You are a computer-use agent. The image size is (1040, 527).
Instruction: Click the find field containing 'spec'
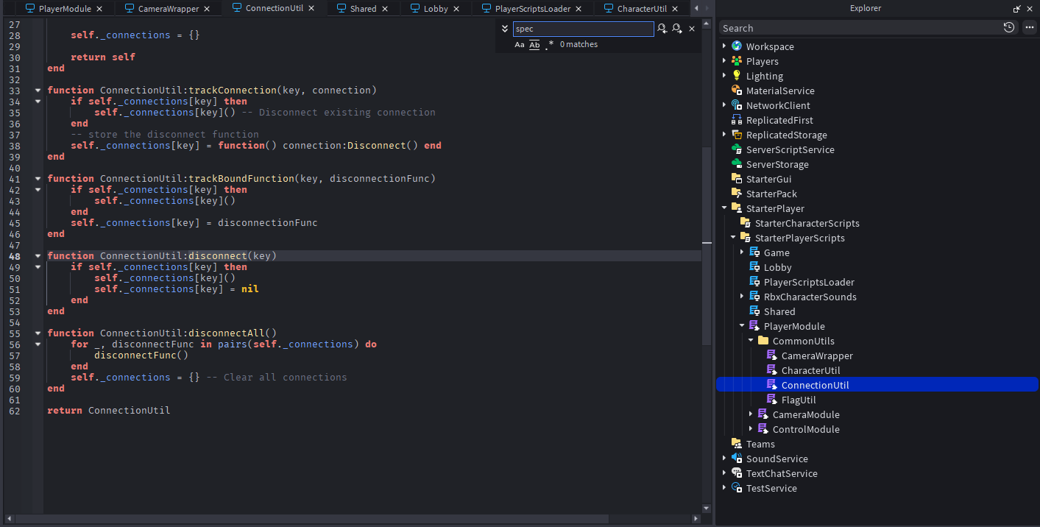click(x=583, y=29)
